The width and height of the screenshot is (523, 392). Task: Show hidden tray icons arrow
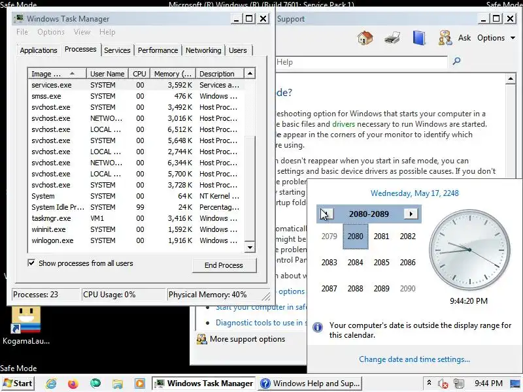[x=430, y=383]
